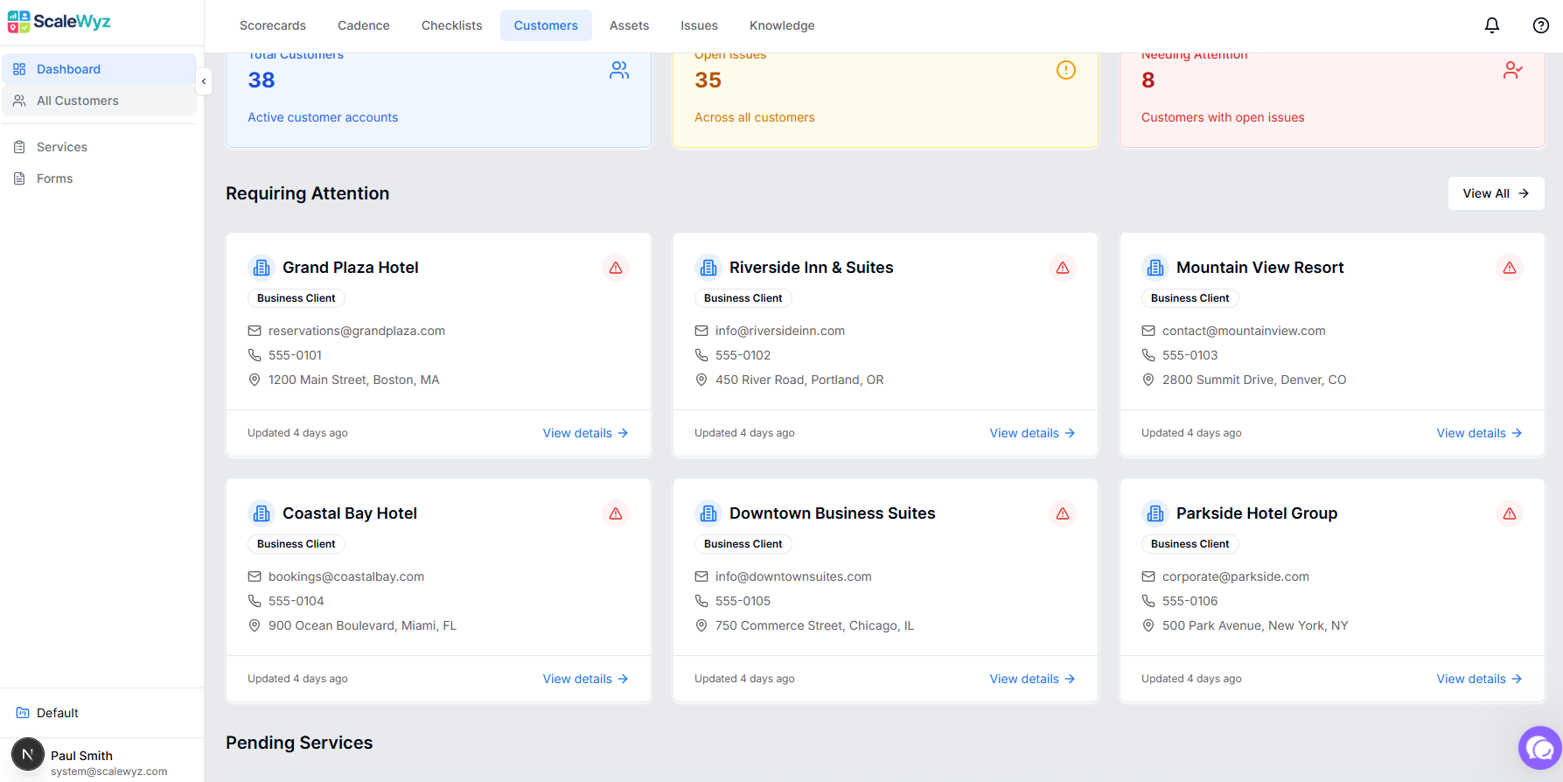Click the Downtown Business Suites warning icon
1563x782 pixels.
click(1063, 513)
